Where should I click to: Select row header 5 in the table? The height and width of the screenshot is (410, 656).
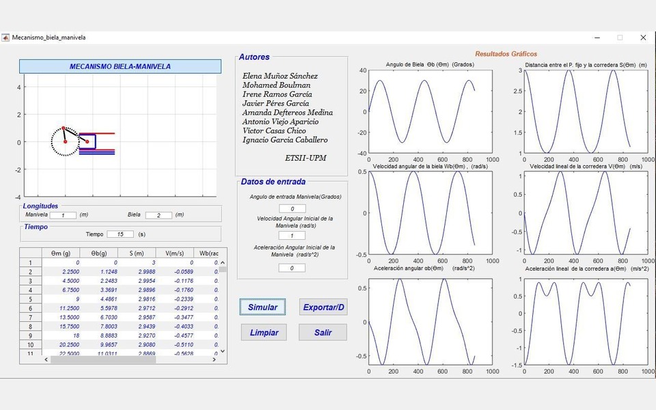coord(31,299)
